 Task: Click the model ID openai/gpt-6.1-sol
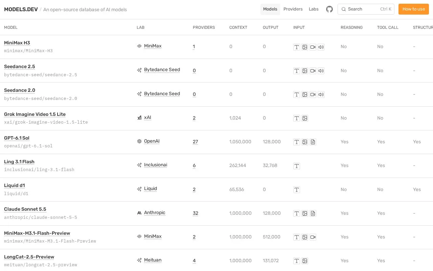(x=28, y=146)
